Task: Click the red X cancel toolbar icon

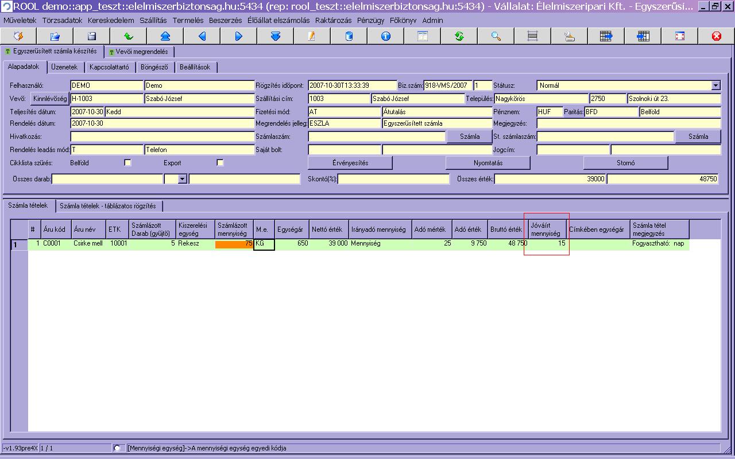Action: [716, 36]
